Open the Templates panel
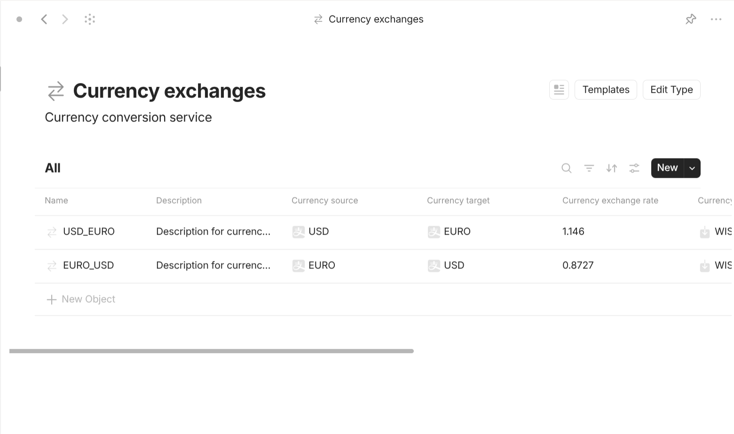 coord(605,89)
